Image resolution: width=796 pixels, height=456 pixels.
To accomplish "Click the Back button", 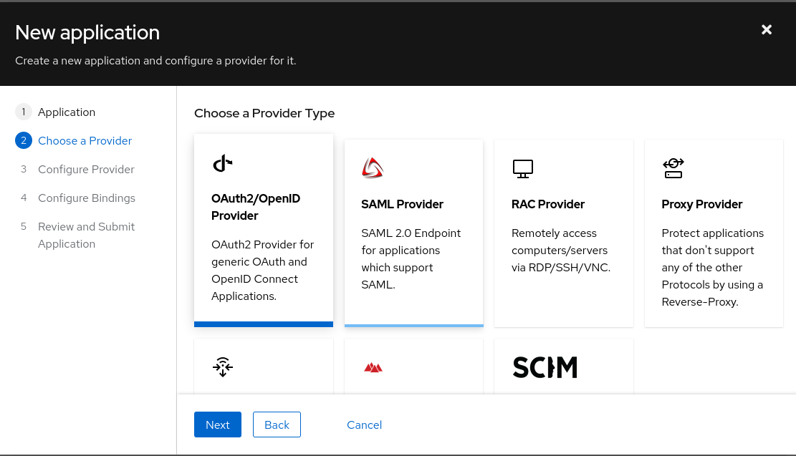I will tap(277, 425).
